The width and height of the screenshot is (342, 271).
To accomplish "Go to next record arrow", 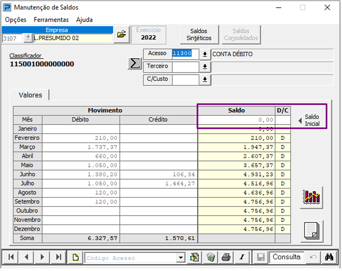I will (42, 257).
